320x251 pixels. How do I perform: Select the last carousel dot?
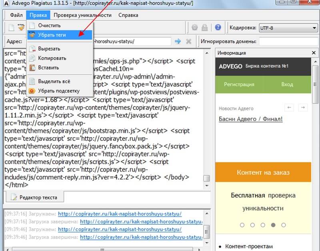point(284,225)
